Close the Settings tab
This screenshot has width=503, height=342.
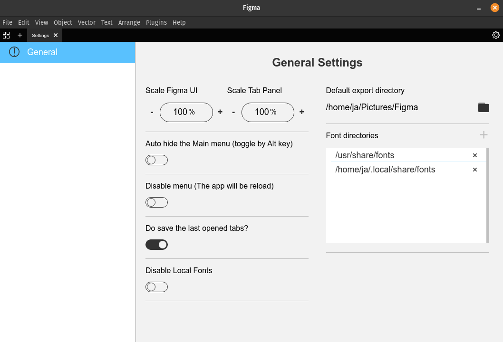pyautogui.click(x=56, y=35)
